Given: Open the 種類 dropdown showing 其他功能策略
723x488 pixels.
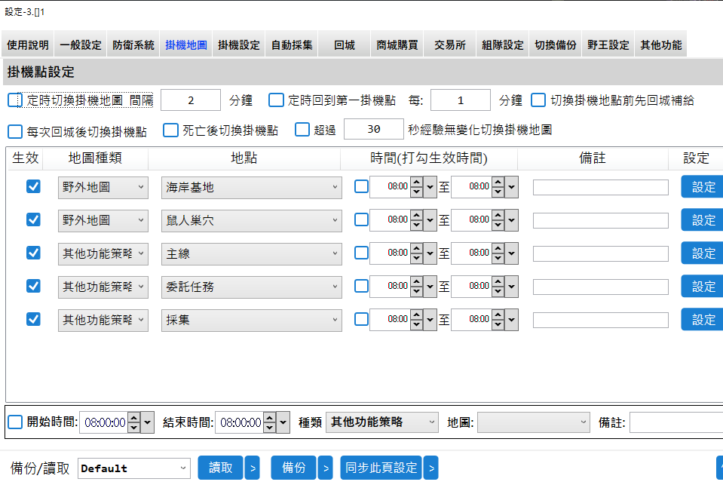Looking at the screenshot, I should [382, 422].
